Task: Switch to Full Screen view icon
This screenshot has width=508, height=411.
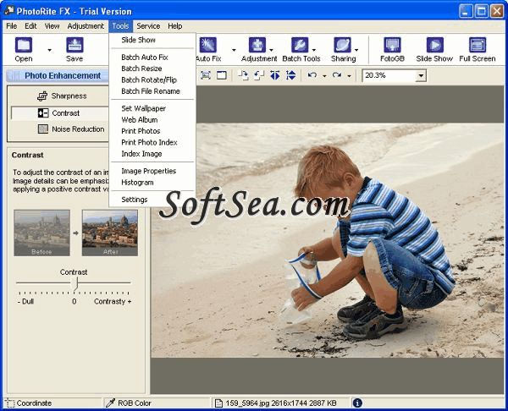Action: (x=478, y=45)
